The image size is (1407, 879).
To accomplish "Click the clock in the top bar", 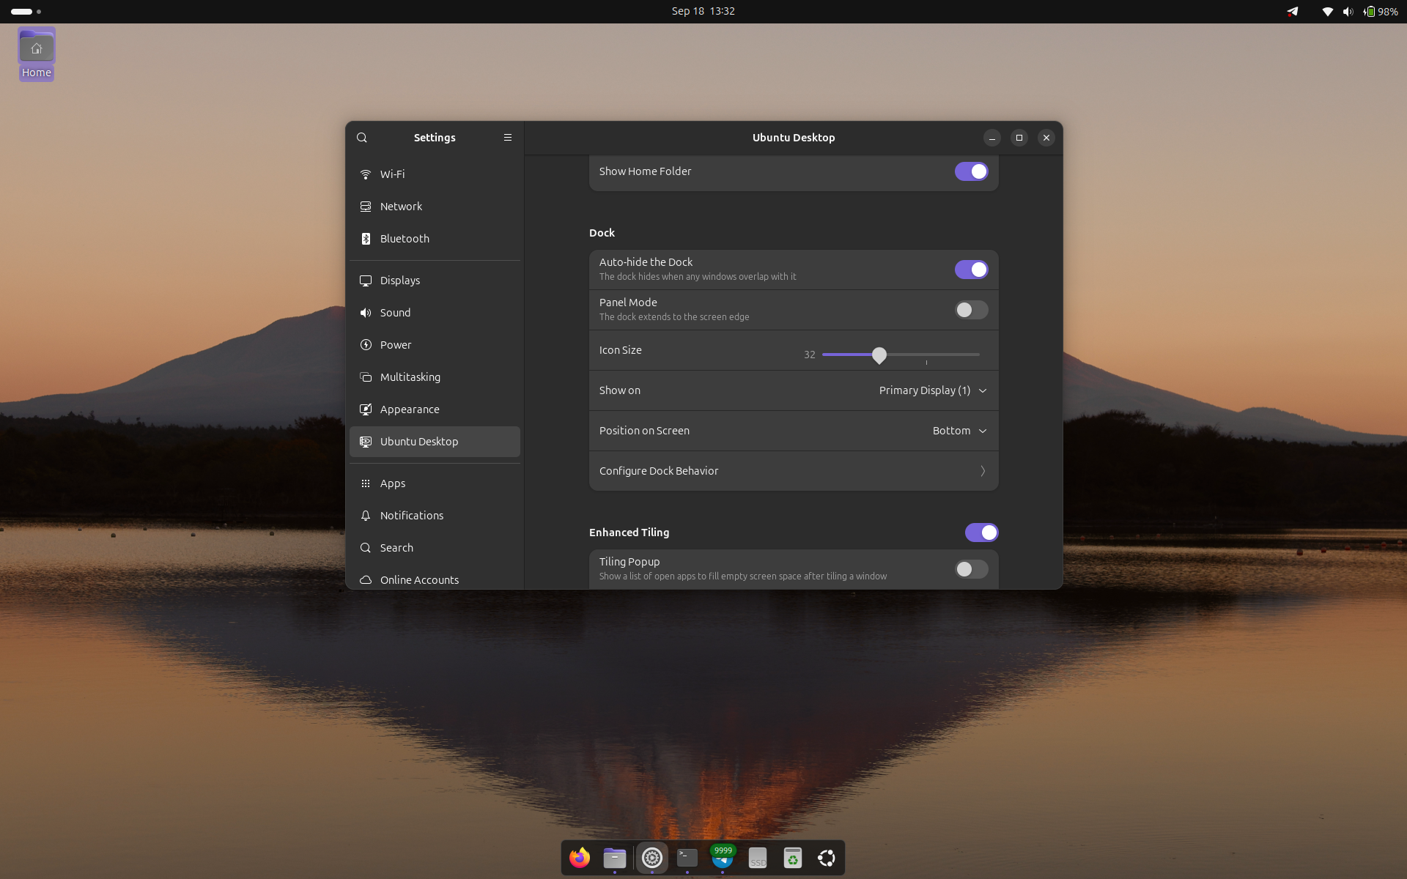I will pyautogui.click(x=703, y=11).
